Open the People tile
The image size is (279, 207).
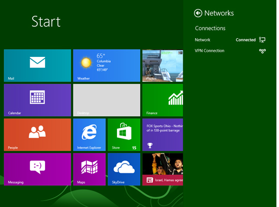tap(37, 135)
